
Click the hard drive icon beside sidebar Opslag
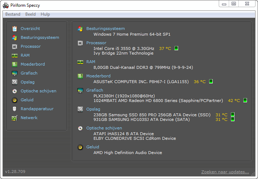[x=15, y=82]
